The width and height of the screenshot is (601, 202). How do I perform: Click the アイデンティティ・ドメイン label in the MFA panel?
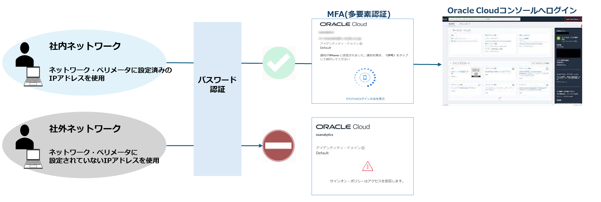[x=339, y=44]
